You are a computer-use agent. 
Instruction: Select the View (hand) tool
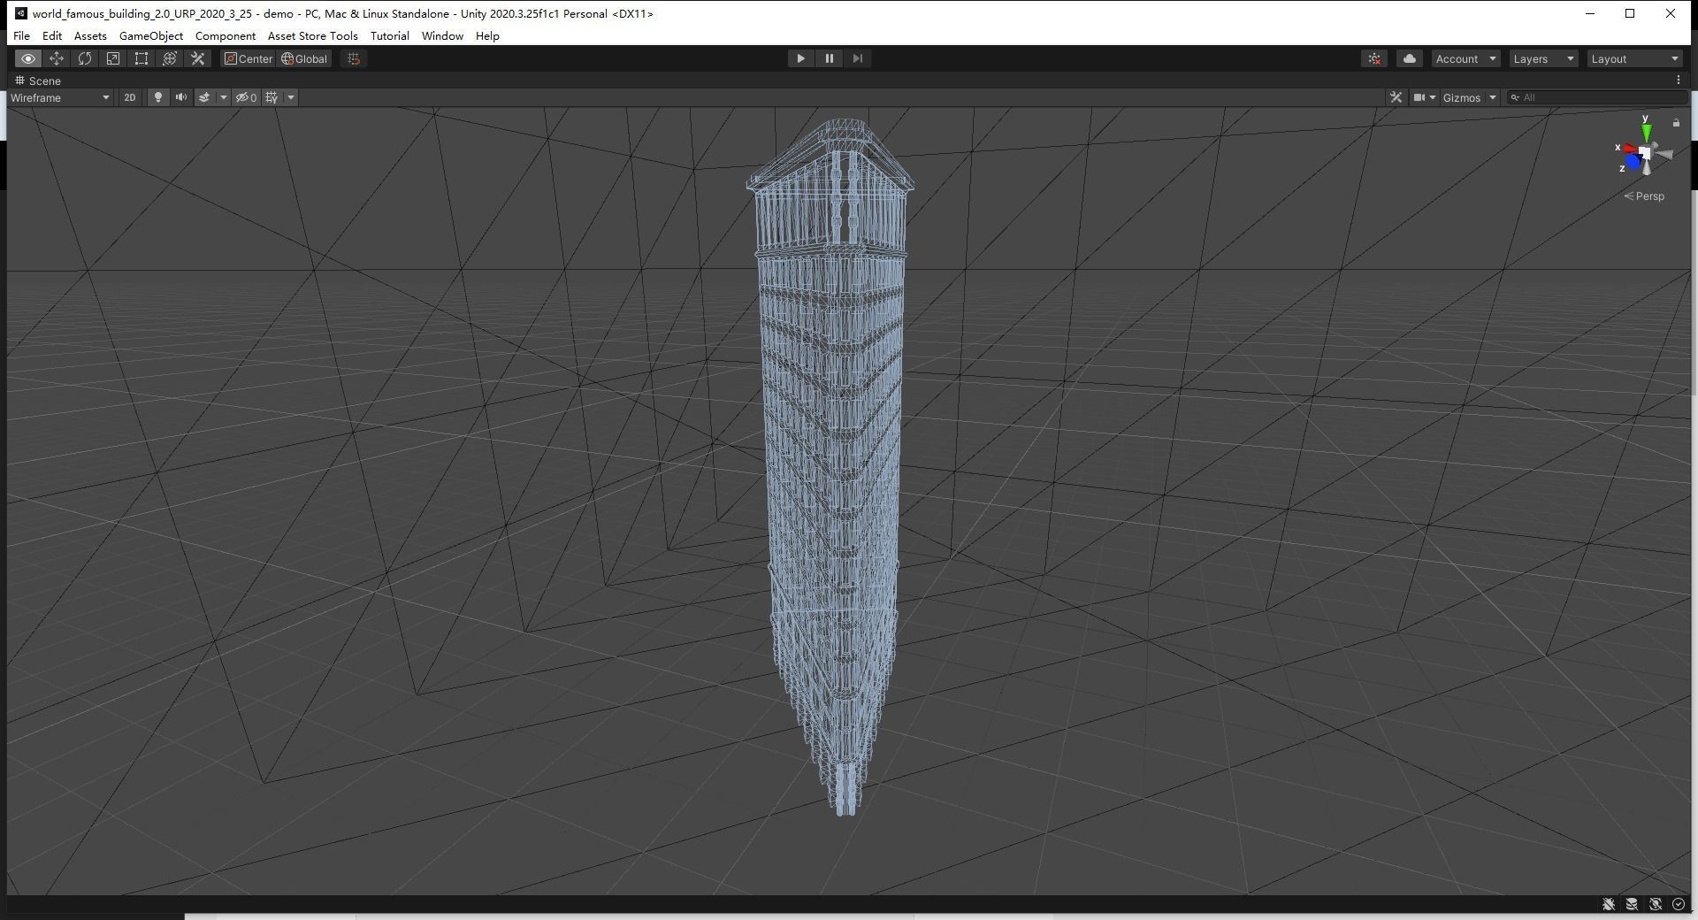pyautogui.click(x=28, y=58)
